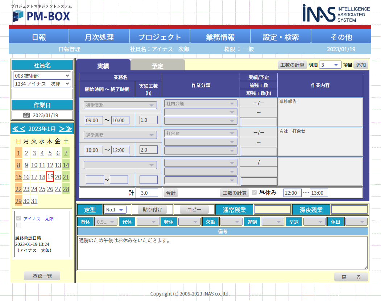Image resolution: width=381 pixels, height=301 pixels.
Task: Select day 20 in the calendar
Action: [x=58, y=177]
